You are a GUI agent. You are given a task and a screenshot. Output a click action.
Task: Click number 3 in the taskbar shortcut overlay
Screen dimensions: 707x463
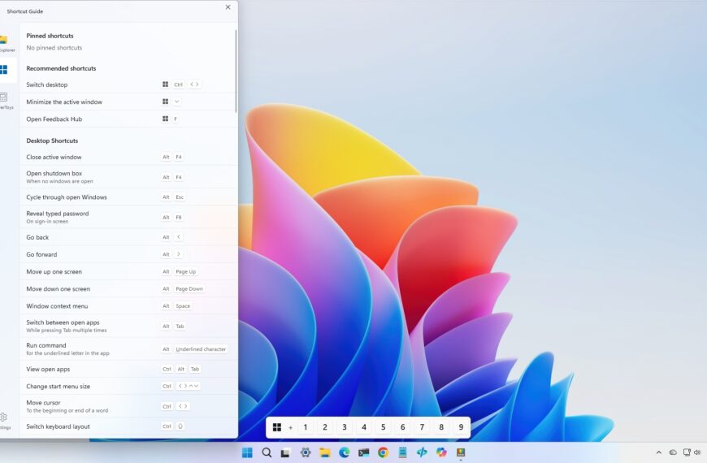[344, 427]
